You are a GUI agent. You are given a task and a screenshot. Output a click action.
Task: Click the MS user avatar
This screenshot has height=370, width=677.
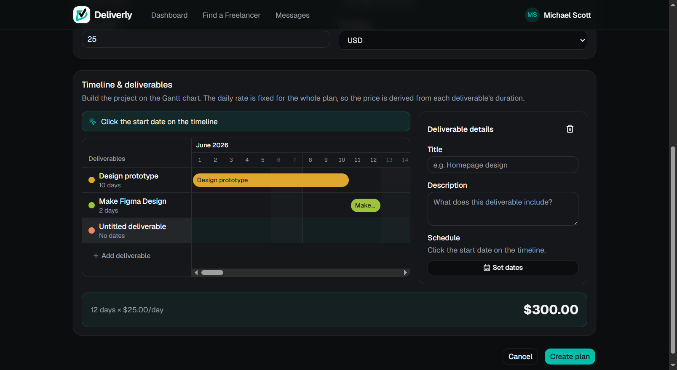click(x=532, y=15)
